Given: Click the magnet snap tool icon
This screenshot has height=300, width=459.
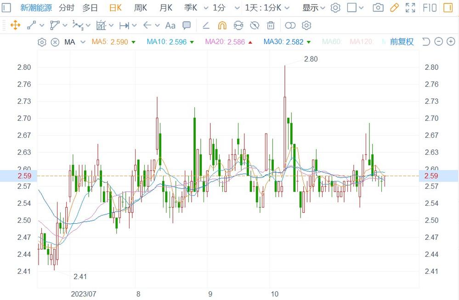Looking at the screenshot, I should pyautogui.click(x=222, y=25).
